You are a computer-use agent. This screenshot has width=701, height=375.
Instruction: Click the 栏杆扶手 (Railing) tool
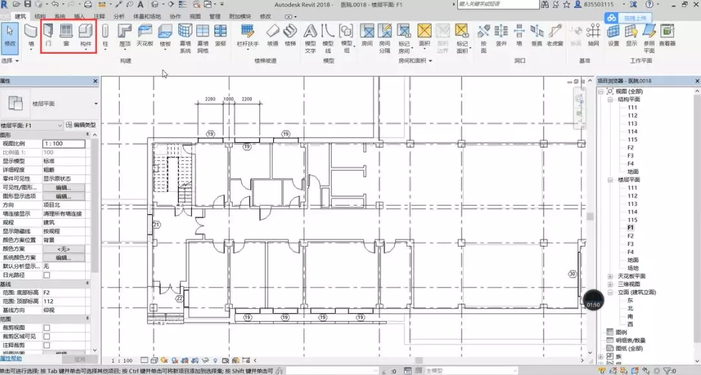coord(247,36)
